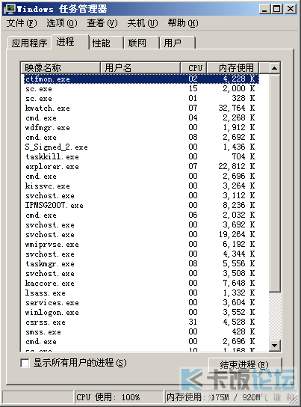Viewport: 301px width, 407px height.
Task: Select the 进程 tab
Action: coord(69,42)
